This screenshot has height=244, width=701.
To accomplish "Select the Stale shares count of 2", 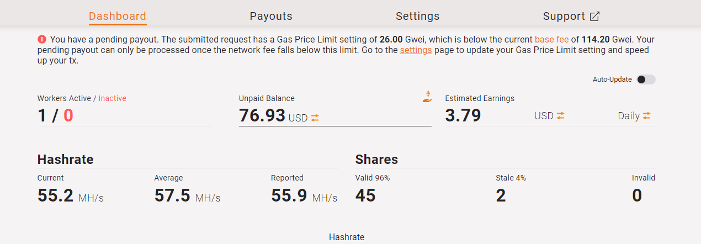I will click(501, 195).
